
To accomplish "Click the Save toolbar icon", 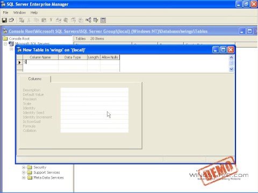I will point(4,20).
